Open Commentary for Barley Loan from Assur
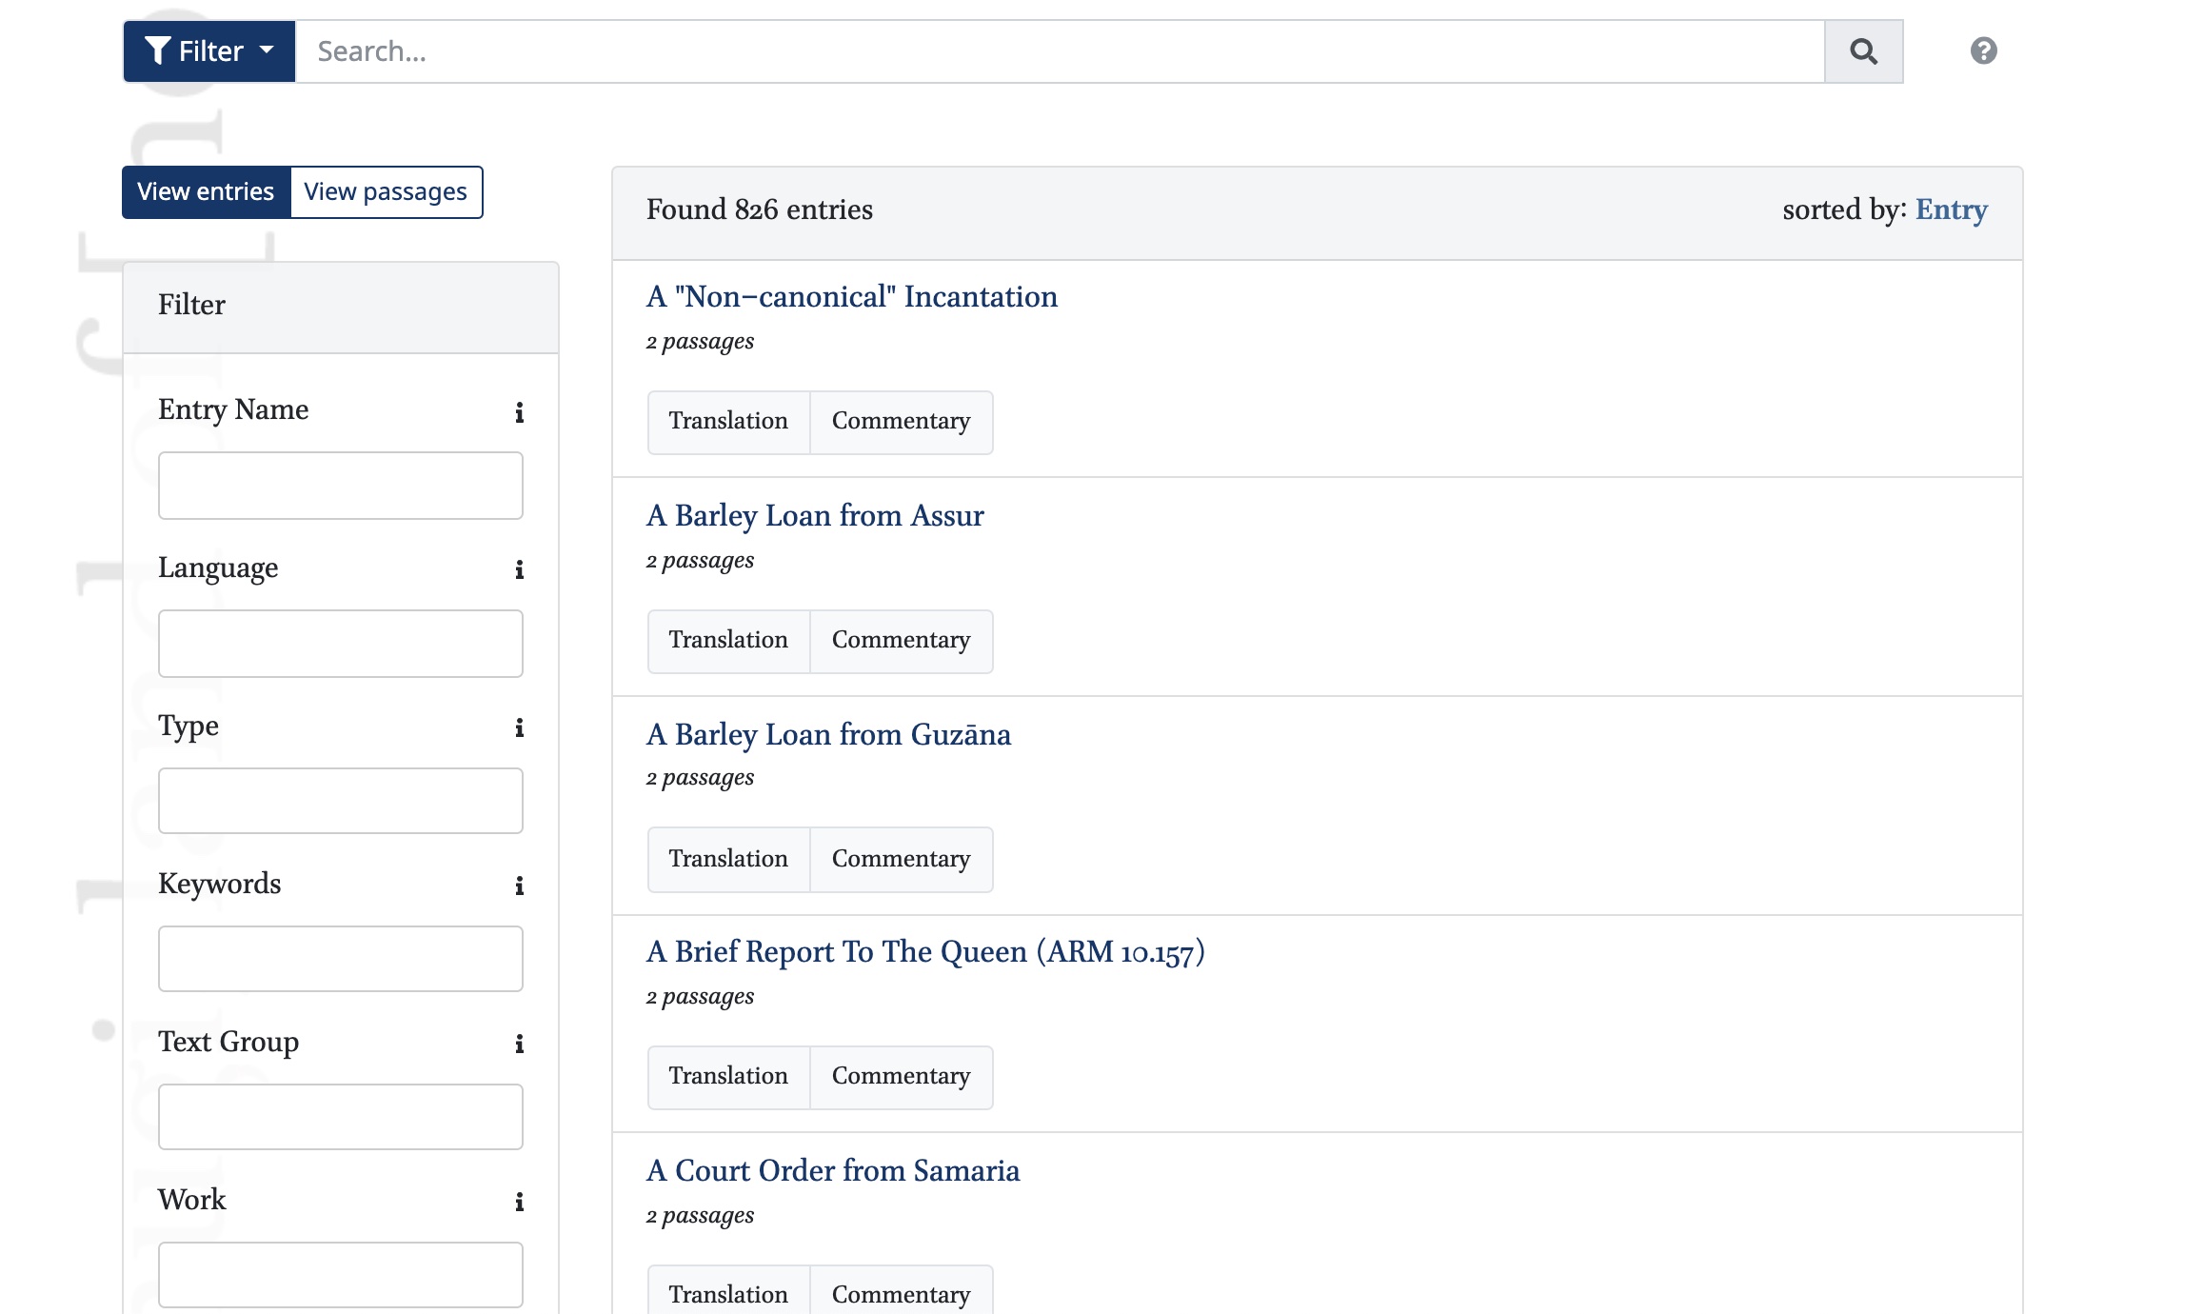2203x1314 pixels. pos(901,641)
